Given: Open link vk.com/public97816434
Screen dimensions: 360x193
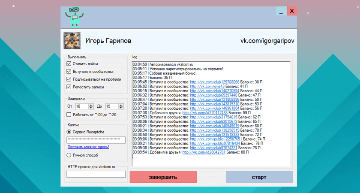Looking at the screenshot, I should click(215, 143).
